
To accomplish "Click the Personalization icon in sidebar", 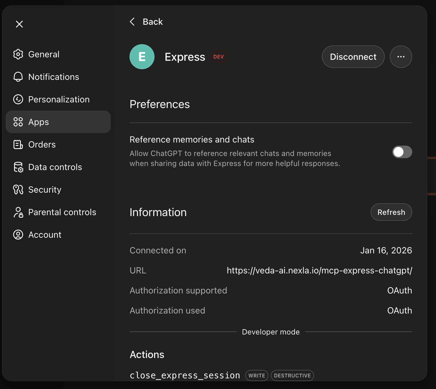I will coord(18,99).
